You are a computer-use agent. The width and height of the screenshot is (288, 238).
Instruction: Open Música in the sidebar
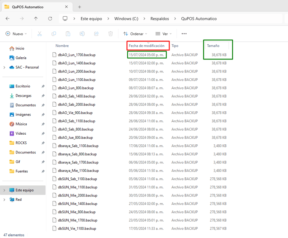(18, 124)
